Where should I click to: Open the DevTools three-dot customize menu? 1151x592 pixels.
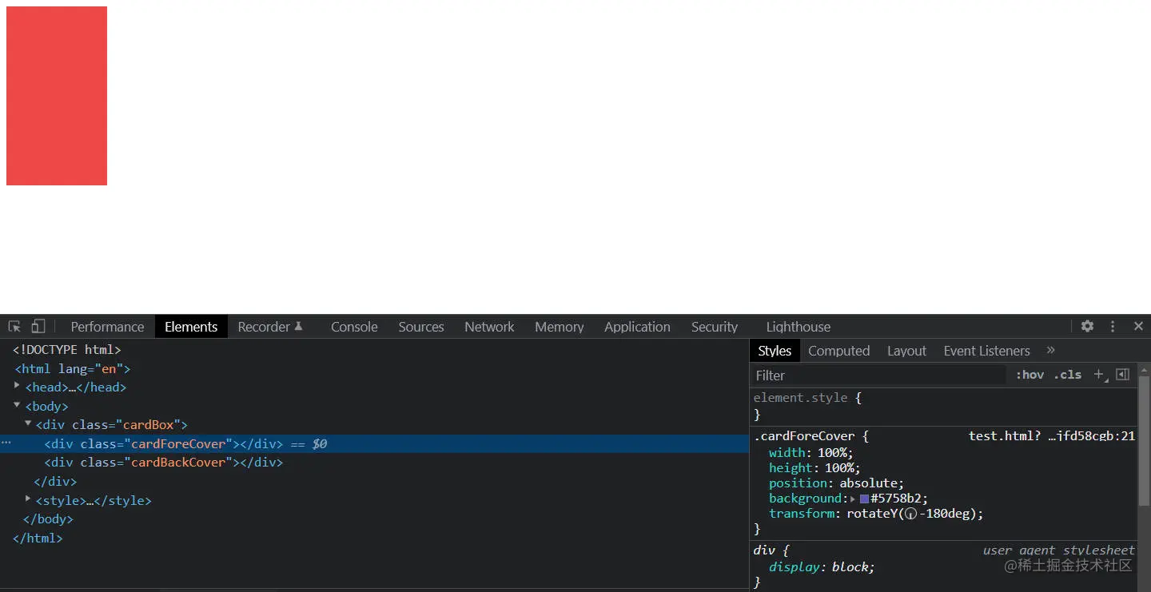pos(1113,326)
